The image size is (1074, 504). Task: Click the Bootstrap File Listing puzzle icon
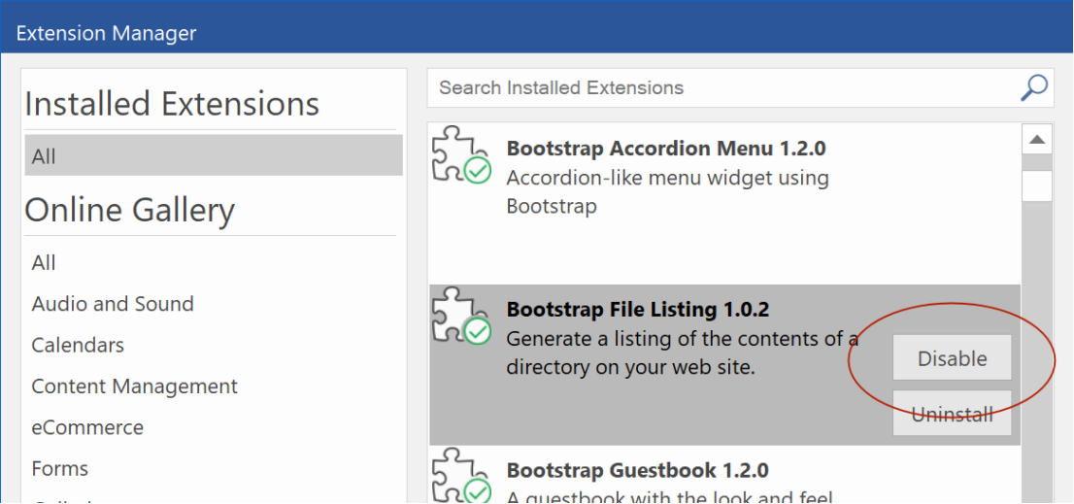pyautogui.click(x=461, y=316)
